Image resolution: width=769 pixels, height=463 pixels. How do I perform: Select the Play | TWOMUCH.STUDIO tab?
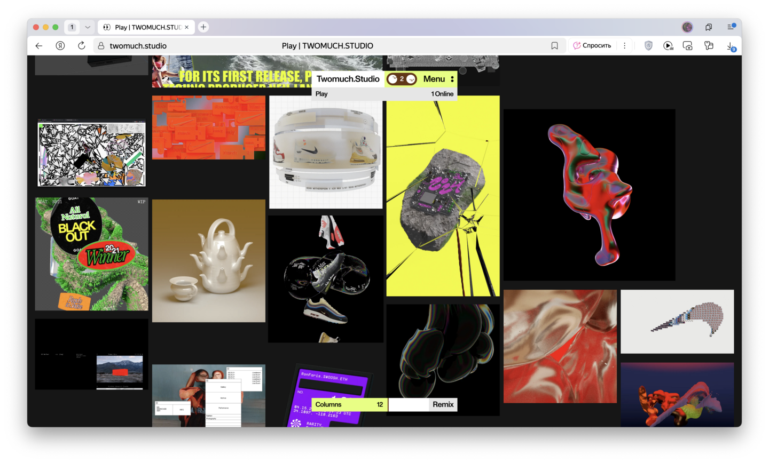(145, 27)
